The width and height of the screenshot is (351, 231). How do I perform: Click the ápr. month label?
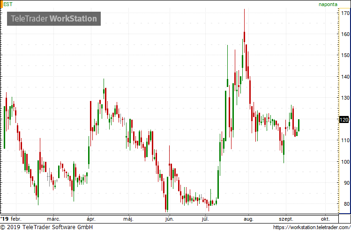[91, 219]
